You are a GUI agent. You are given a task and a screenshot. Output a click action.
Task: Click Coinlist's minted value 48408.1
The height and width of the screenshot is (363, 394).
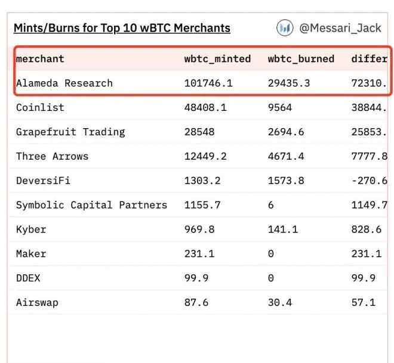[x=205, y=108]
